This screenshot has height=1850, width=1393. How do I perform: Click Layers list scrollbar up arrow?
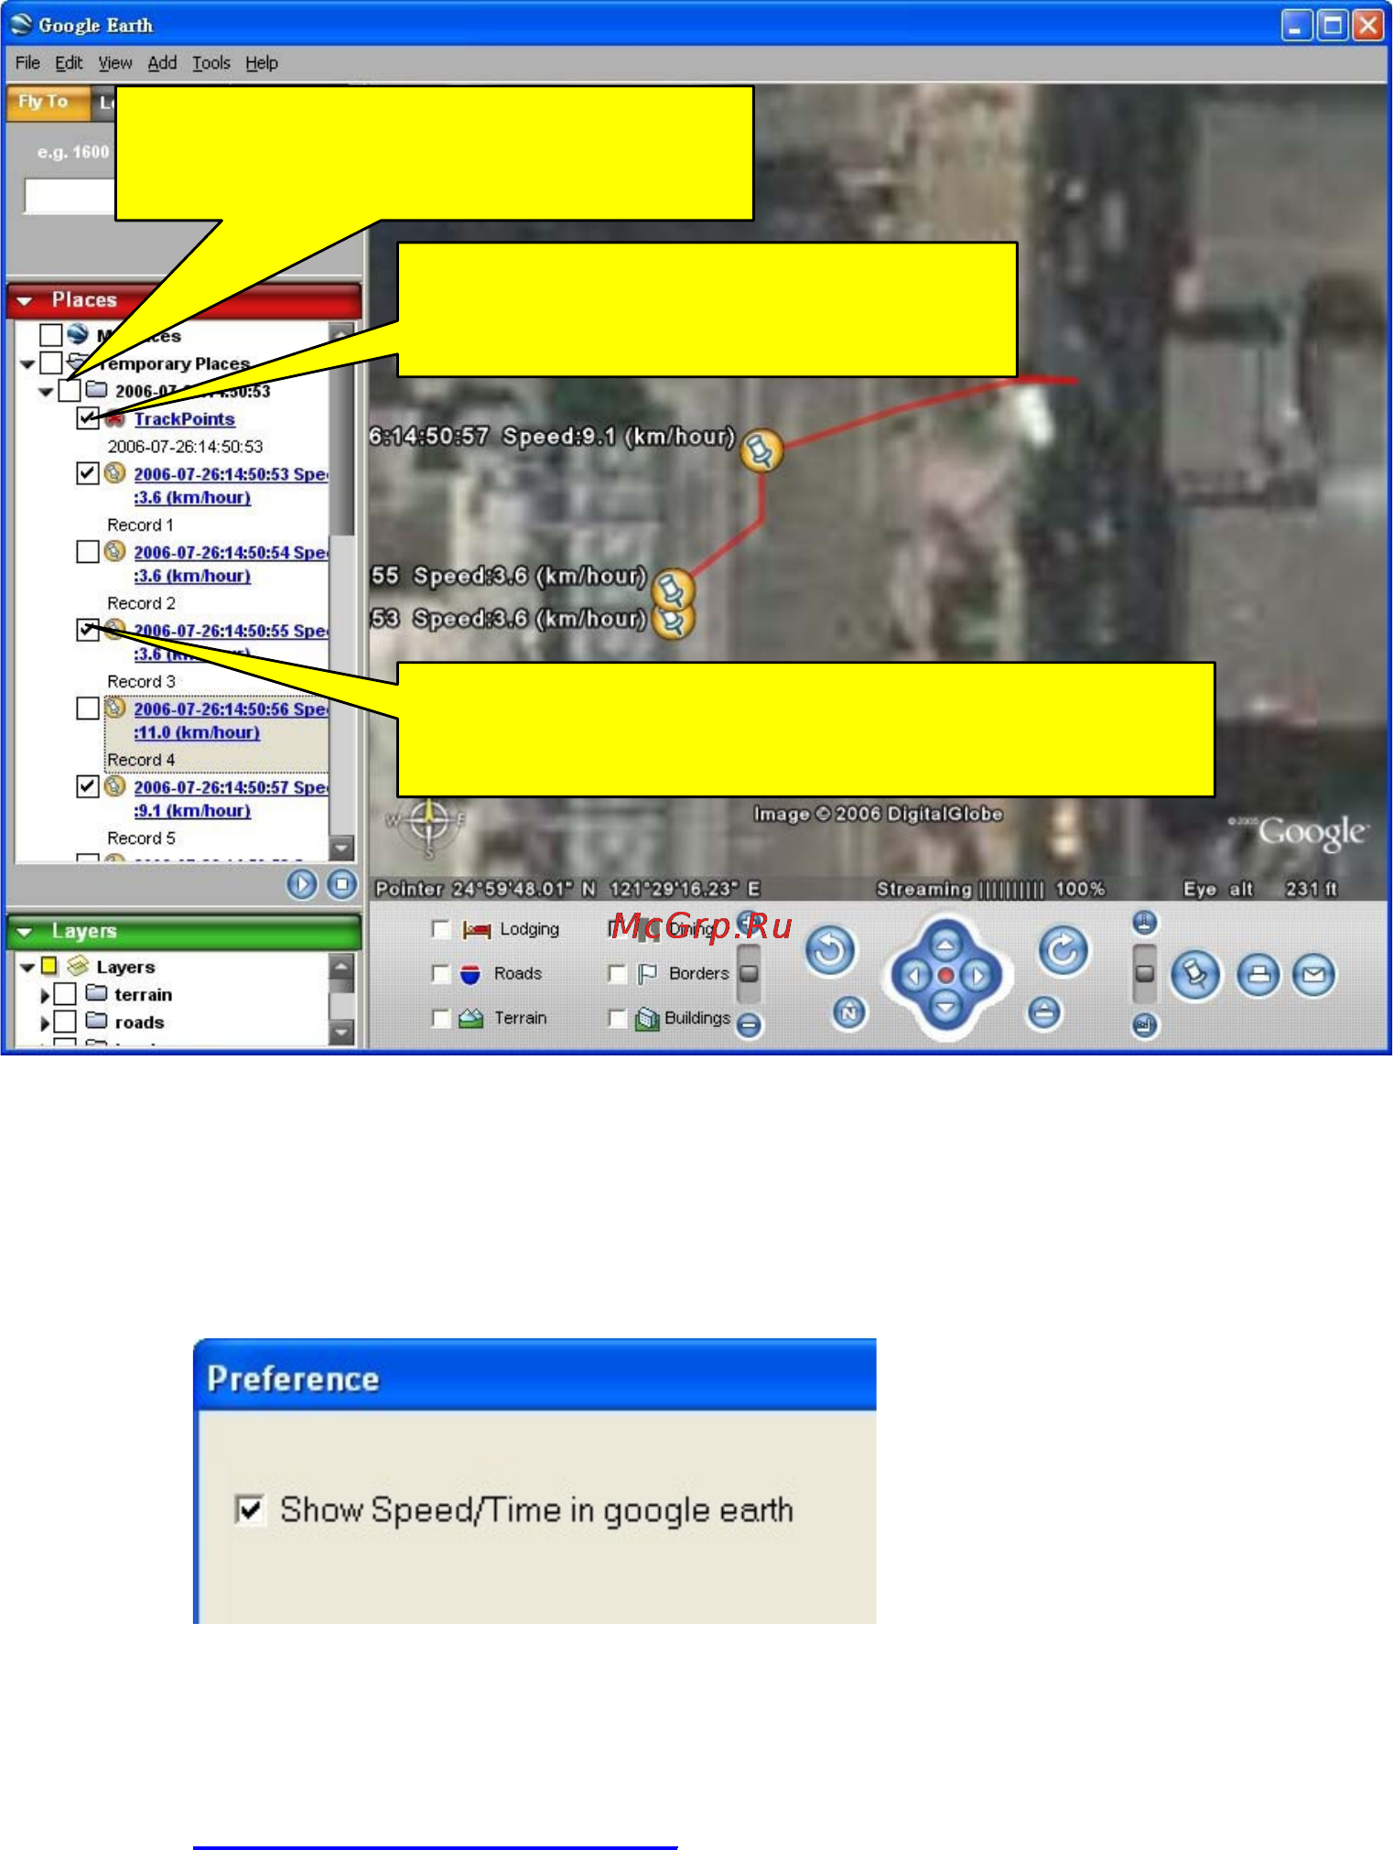[x=341, y=966]
